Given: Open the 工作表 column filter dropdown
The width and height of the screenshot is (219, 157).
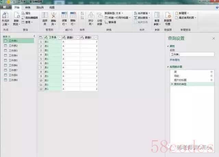Looking at the screenshot, I should pos(59,37).
